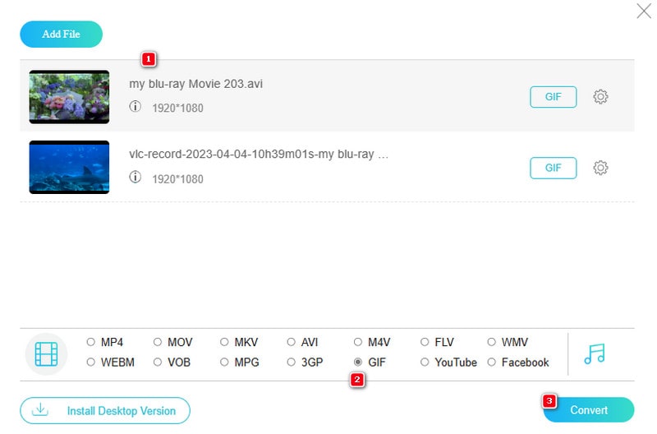Screen dimensions: 657x434
Task: Switch to the audio formats music note icon
Action: coord(594,353)
